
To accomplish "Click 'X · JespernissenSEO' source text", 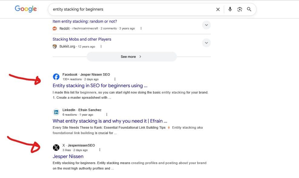I will tap(78, 145).
